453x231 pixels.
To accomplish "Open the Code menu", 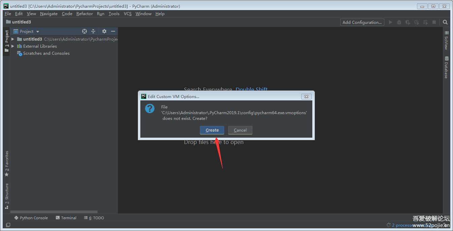I will click(x=67, y=14).
